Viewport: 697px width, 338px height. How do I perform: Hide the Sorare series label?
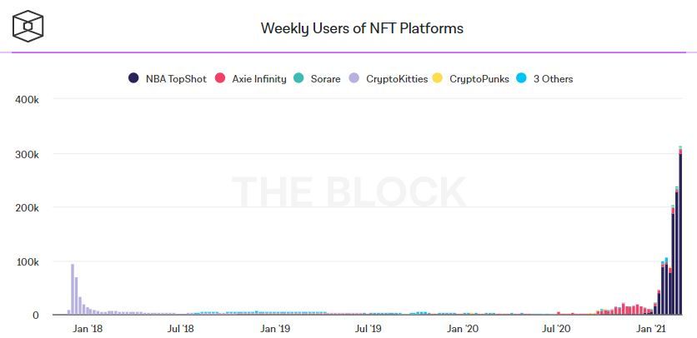click(325, 79)
